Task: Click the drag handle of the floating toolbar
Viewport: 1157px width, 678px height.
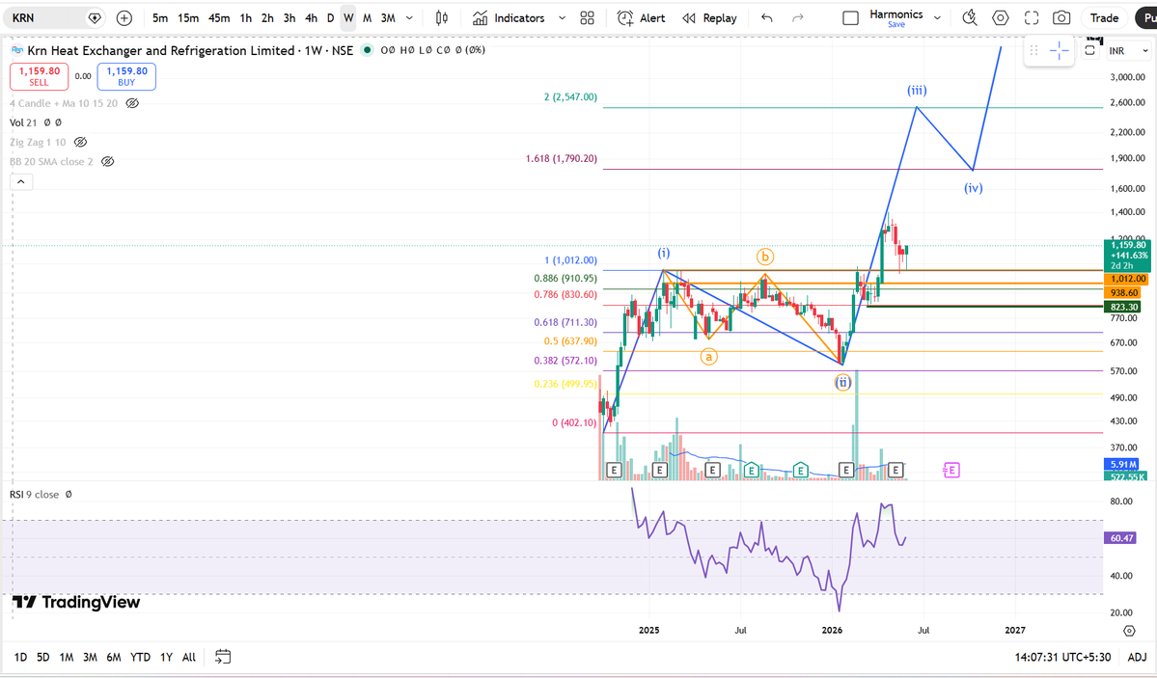Action: click(1033, 50)
